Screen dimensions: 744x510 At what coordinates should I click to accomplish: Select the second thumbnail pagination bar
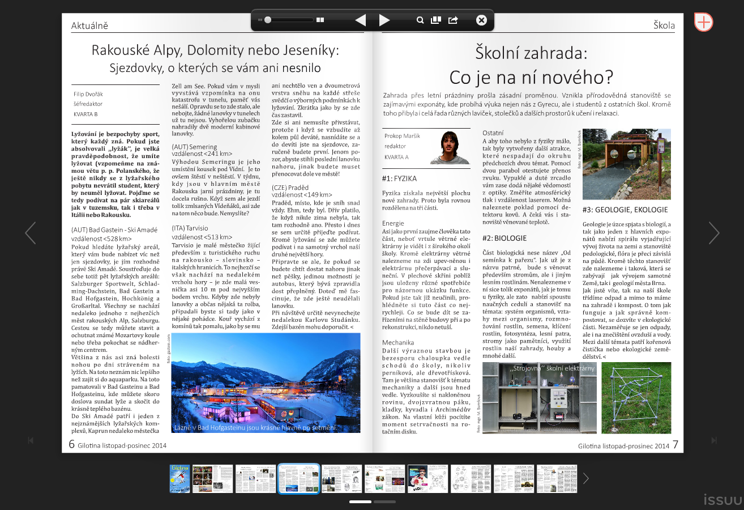(384, 501)
